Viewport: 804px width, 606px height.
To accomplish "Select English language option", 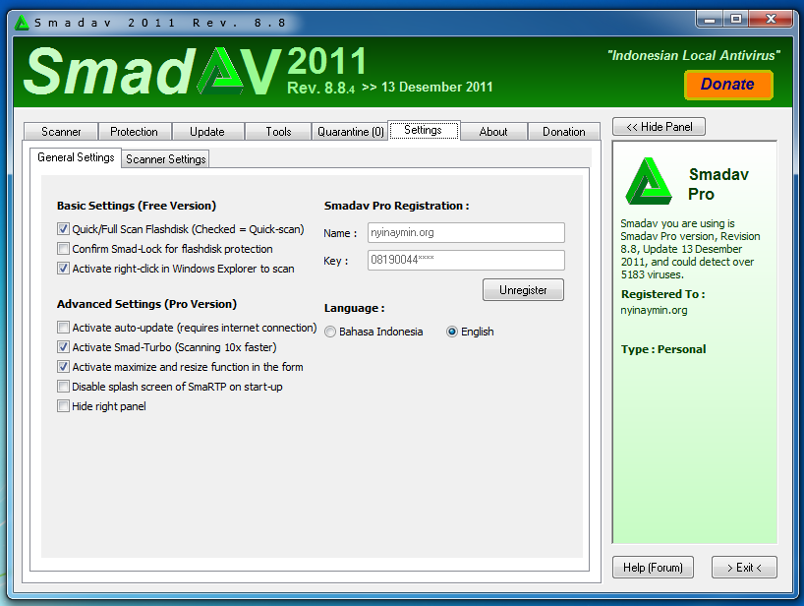I will pos(451,332).
